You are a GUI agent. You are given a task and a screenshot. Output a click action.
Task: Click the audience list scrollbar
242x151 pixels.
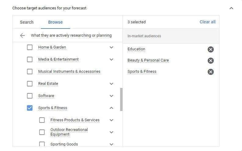click(x=121, y=99)
